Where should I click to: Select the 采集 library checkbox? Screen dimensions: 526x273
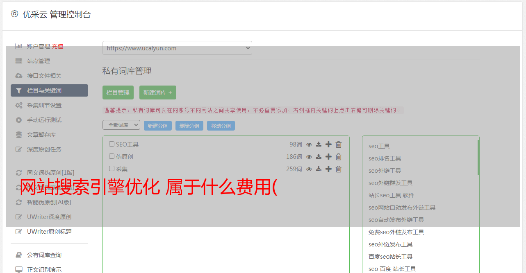[112, 169]
